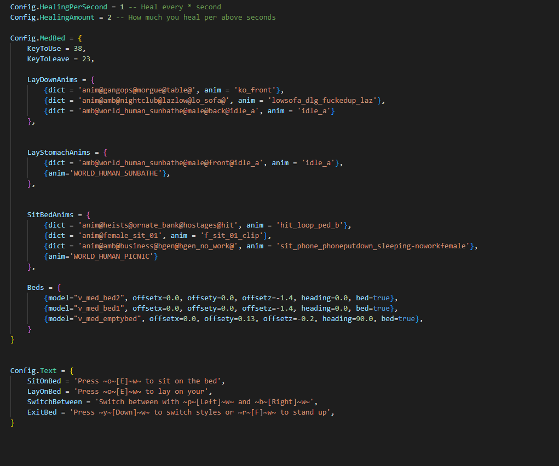Click the SitBedAnims table name
The width and height of the screenshot is (559, 466).
pos(54,214)
